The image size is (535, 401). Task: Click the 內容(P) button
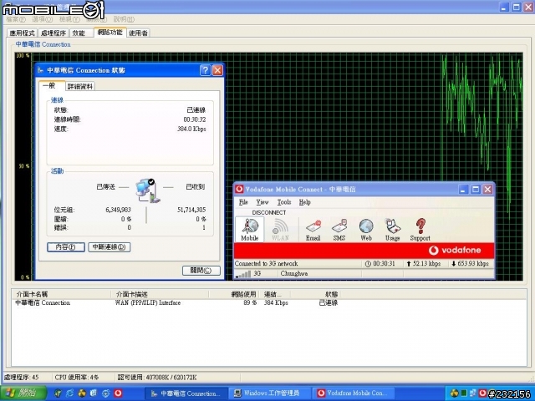(66, 247)
